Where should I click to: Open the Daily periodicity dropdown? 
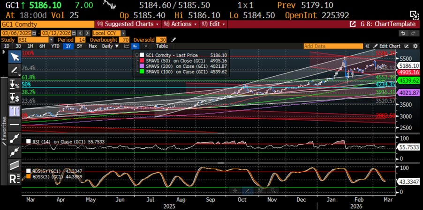[110, 46]
